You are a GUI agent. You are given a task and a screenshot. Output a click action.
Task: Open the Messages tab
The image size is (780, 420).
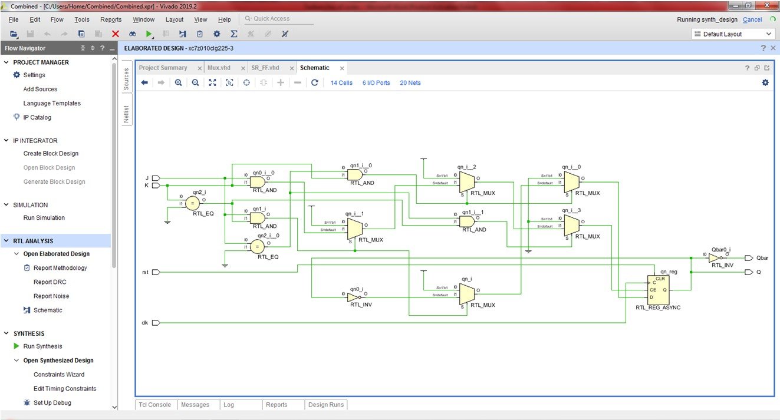coord(195,405)
